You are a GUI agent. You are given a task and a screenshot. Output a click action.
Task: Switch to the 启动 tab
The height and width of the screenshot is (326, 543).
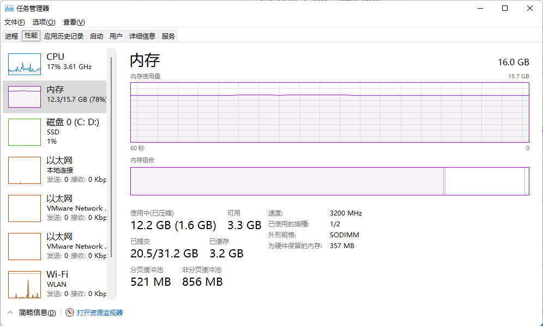point(96,36)
